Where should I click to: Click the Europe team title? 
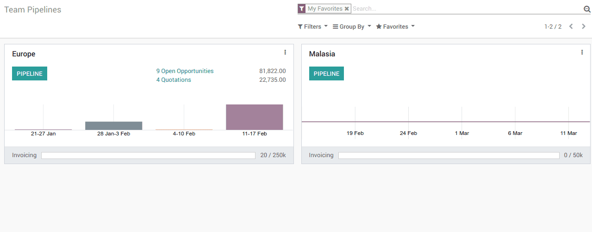click(24, 54)
